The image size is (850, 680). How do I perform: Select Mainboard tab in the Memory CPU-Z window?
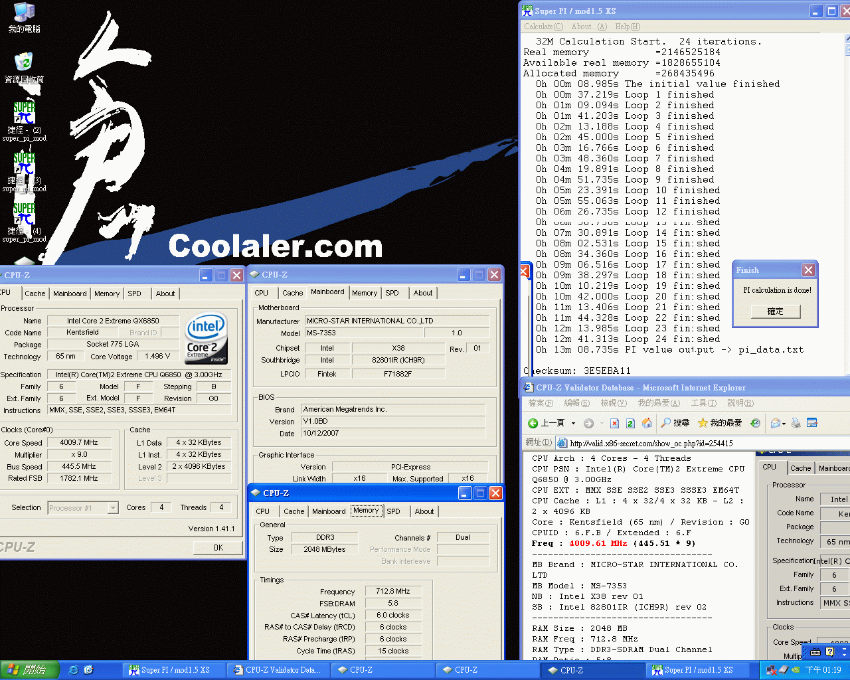[x=329, y=511]
